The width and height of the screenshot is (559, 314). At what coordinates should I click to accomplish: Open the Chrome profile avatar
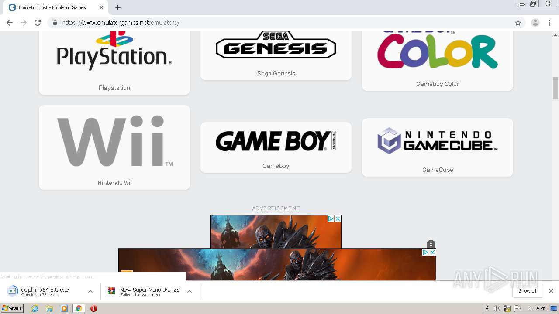tap(535, 23)
